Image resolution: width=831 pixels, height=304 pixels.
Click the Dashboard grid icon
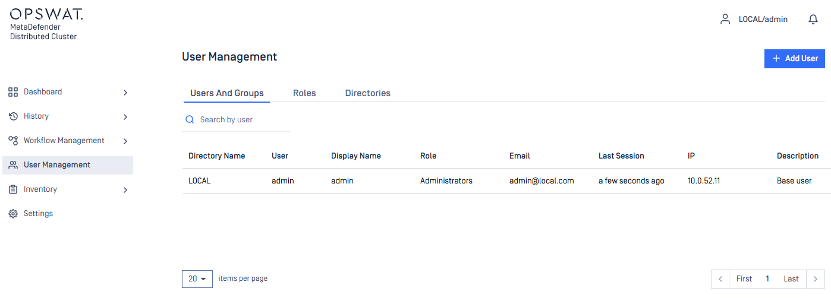(x=13, y=92)
